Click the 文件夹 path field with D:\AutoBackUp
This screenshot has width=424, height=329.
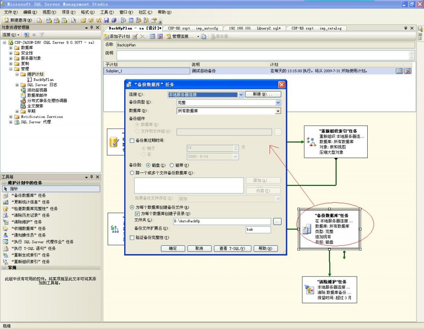[x=222, y=221]
